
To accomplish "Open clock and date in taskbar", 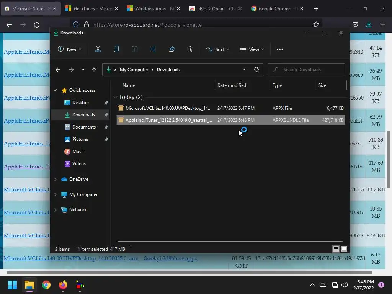I will tap(363, 285).
